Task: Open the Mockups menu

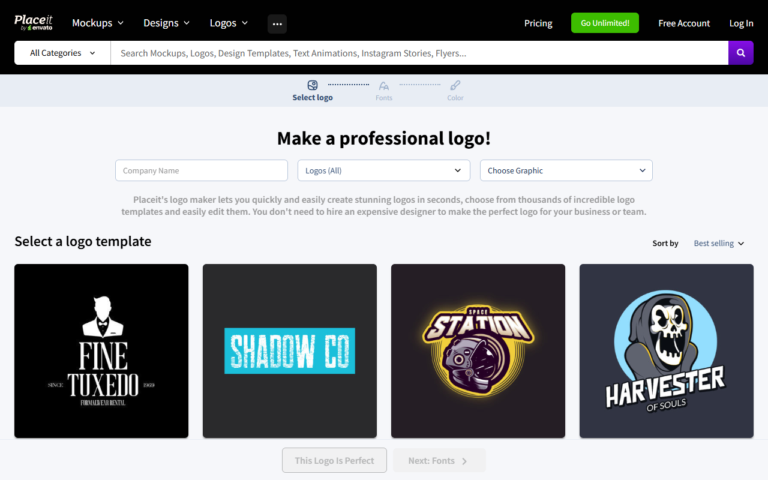Action: coord(98,23)
